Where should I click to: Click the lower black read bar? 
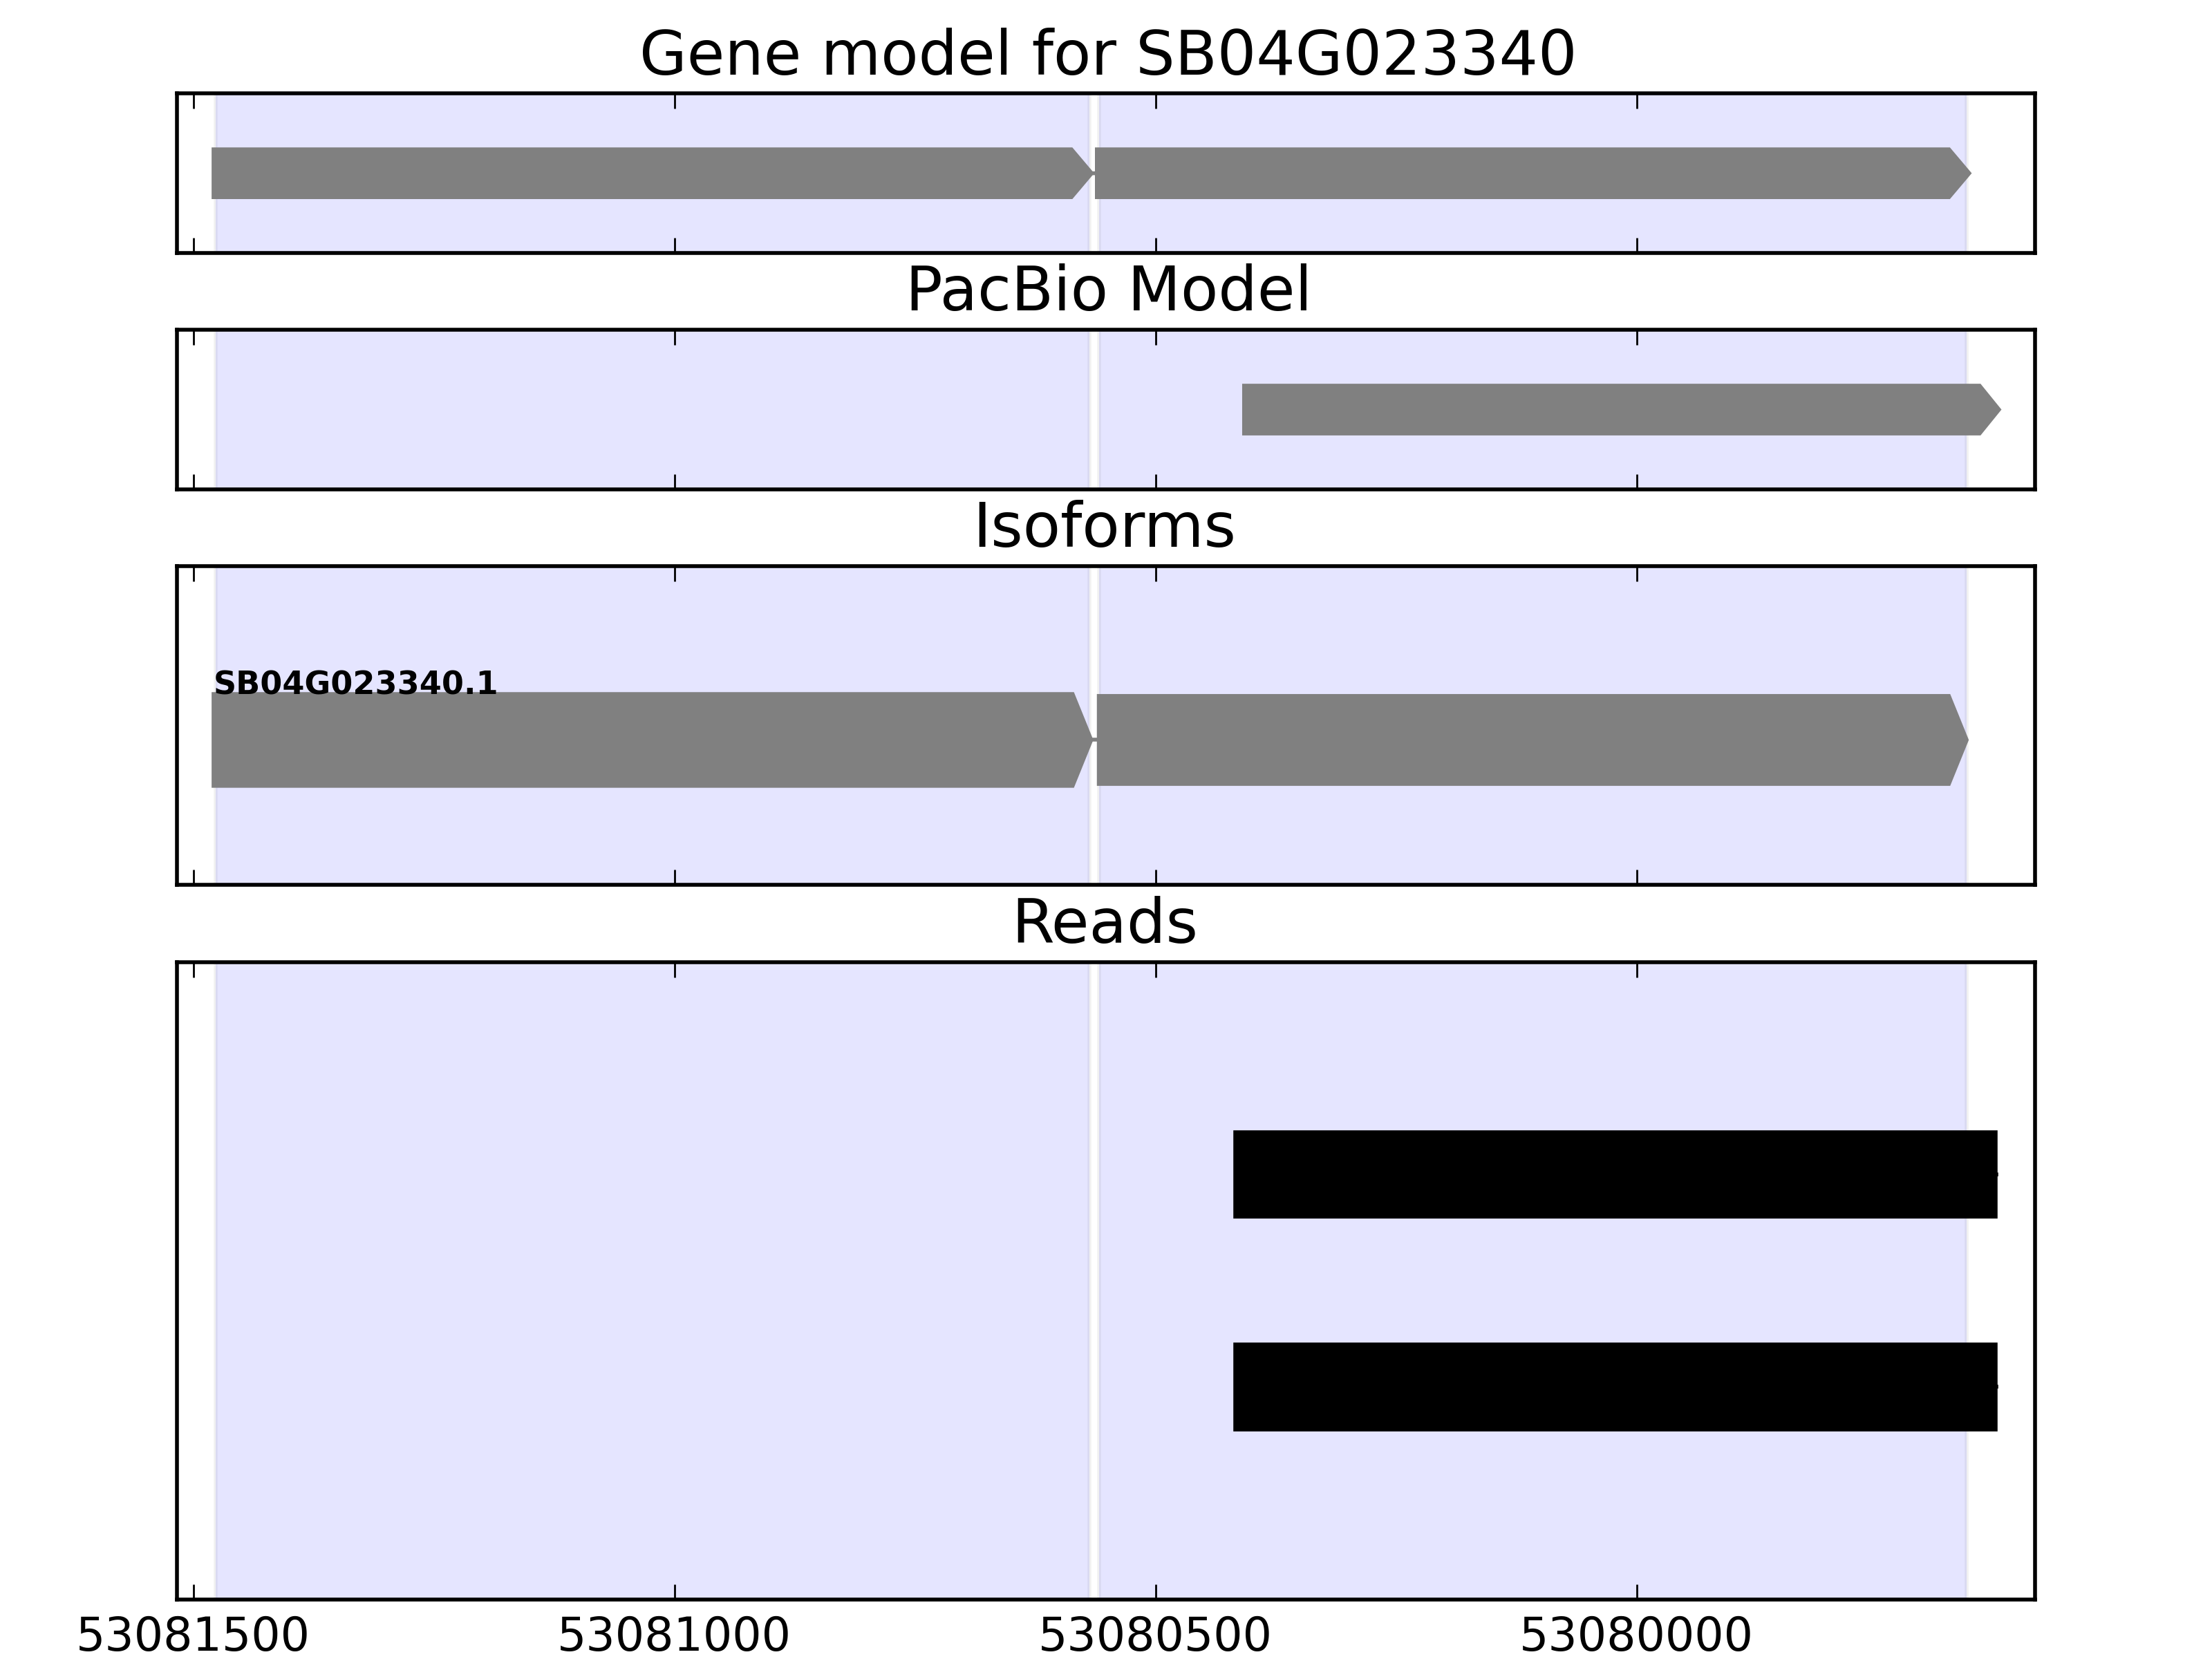pyautogui.click(x=1614, y=1386)
